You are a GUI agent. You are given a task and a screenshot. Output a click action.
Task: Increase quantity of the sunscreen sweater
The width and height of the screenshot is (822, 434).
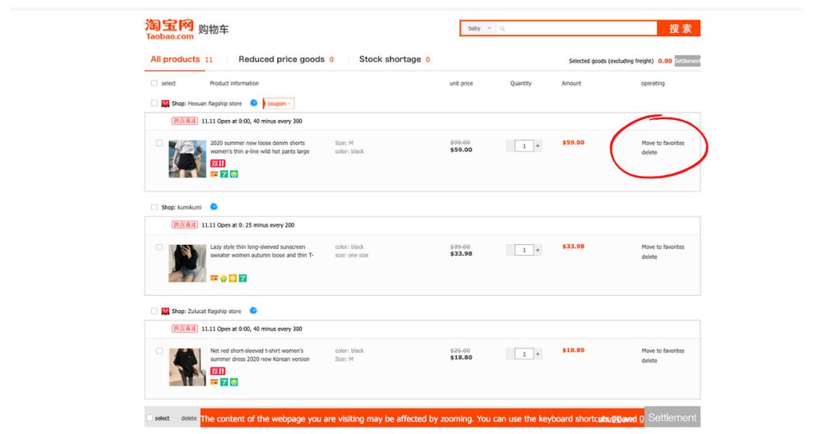538,250
